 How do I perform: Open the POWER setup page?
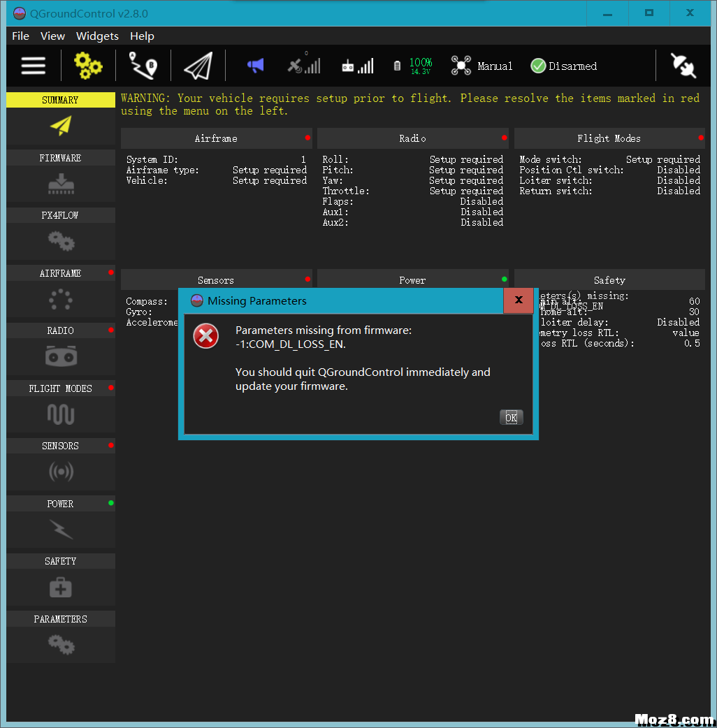(x=60, y=504)
